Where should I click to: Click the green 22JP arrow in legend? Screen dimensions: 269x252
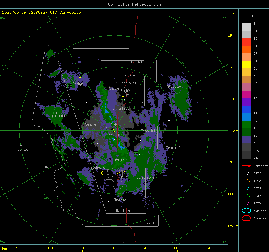coord(246,196)
